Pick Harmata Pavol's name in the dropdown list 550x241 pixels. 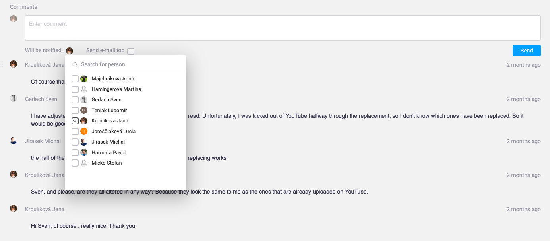click(108, 152)
